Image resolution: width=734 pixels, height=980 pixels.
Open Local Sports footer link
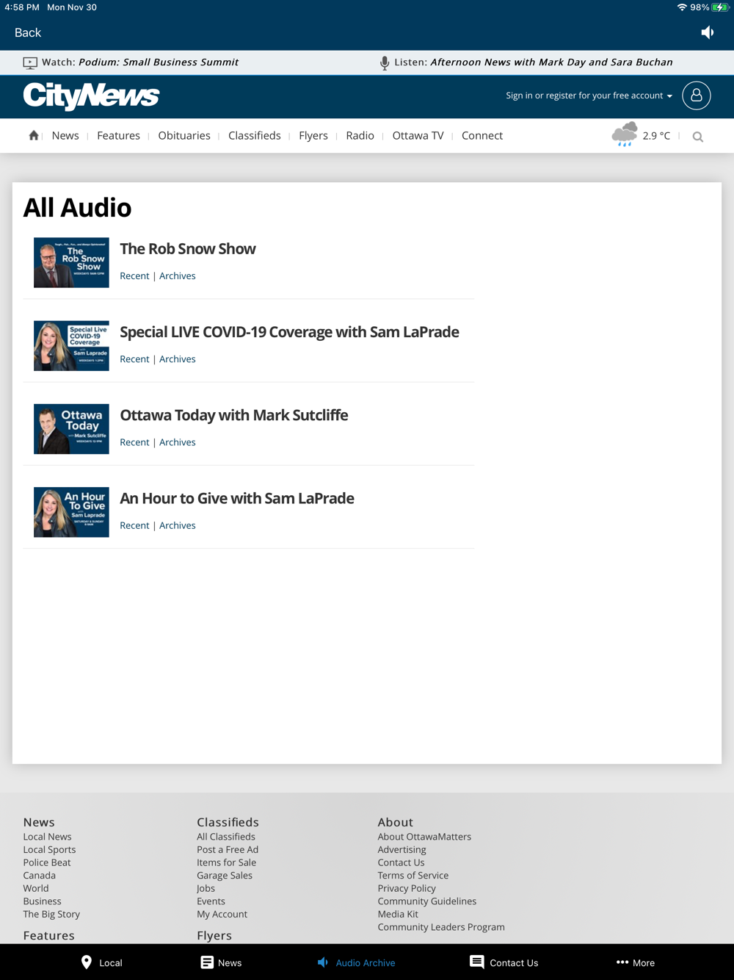point(49,850)
